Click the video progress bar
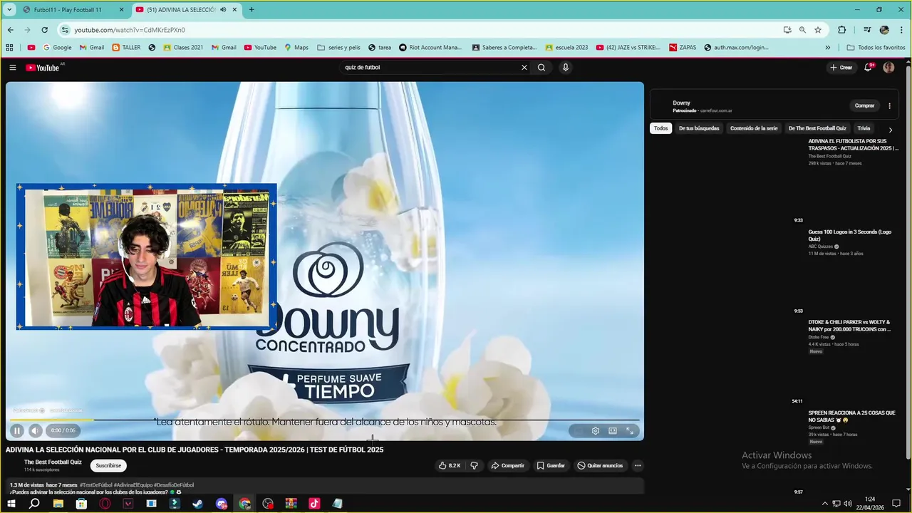Viewport: 912px width, 513px height. tap(325, 420)
